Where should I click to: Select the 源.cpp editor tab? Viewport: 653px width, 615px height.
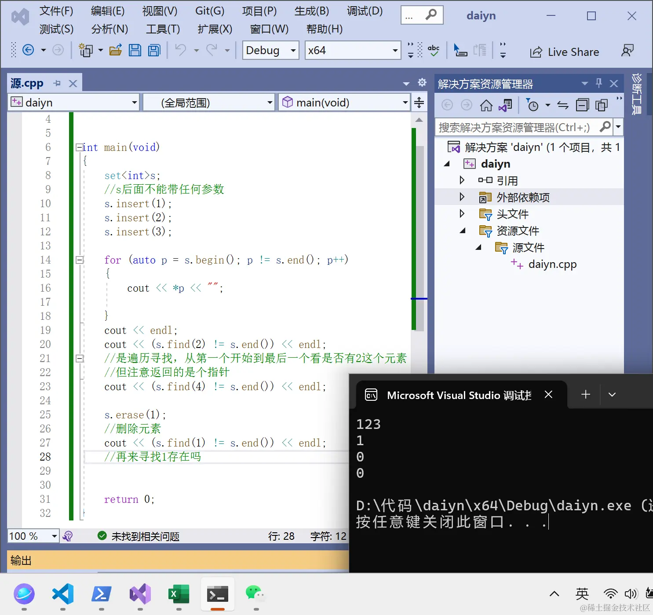(27, 83)
